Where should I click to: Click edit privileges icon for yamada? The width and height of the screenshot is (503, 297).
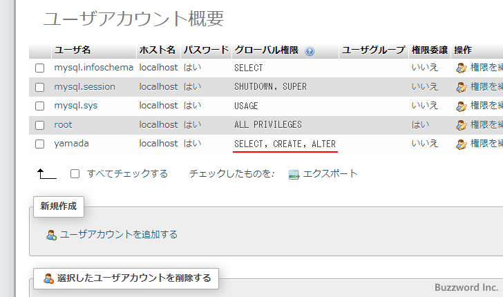[462, 144]
